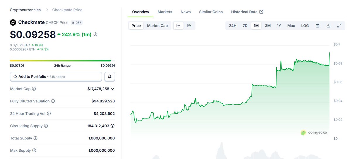351x159 pixels.
Task: Click the $0.09391 range high value
Action: pos(108,66)
